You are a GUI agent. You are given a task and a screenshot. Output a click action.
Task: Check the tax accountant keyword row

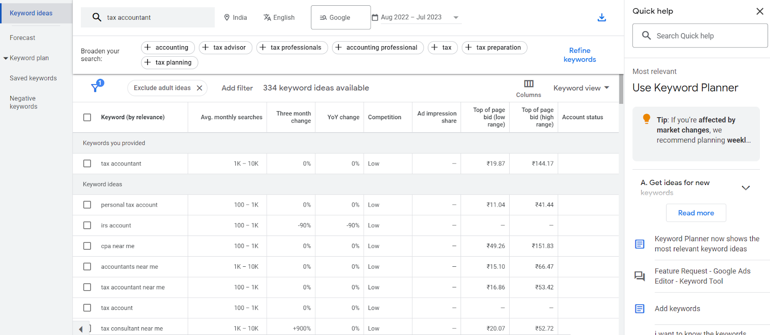[87, 163]
